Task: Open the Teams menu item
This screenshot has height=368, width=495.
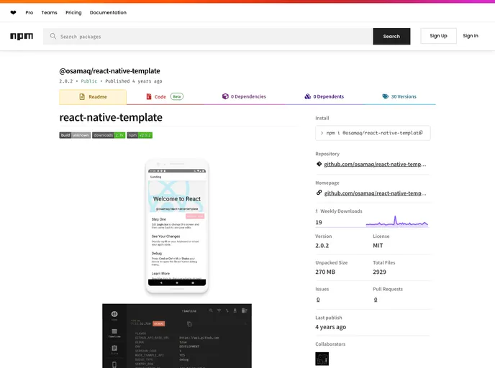Action: 49,13
